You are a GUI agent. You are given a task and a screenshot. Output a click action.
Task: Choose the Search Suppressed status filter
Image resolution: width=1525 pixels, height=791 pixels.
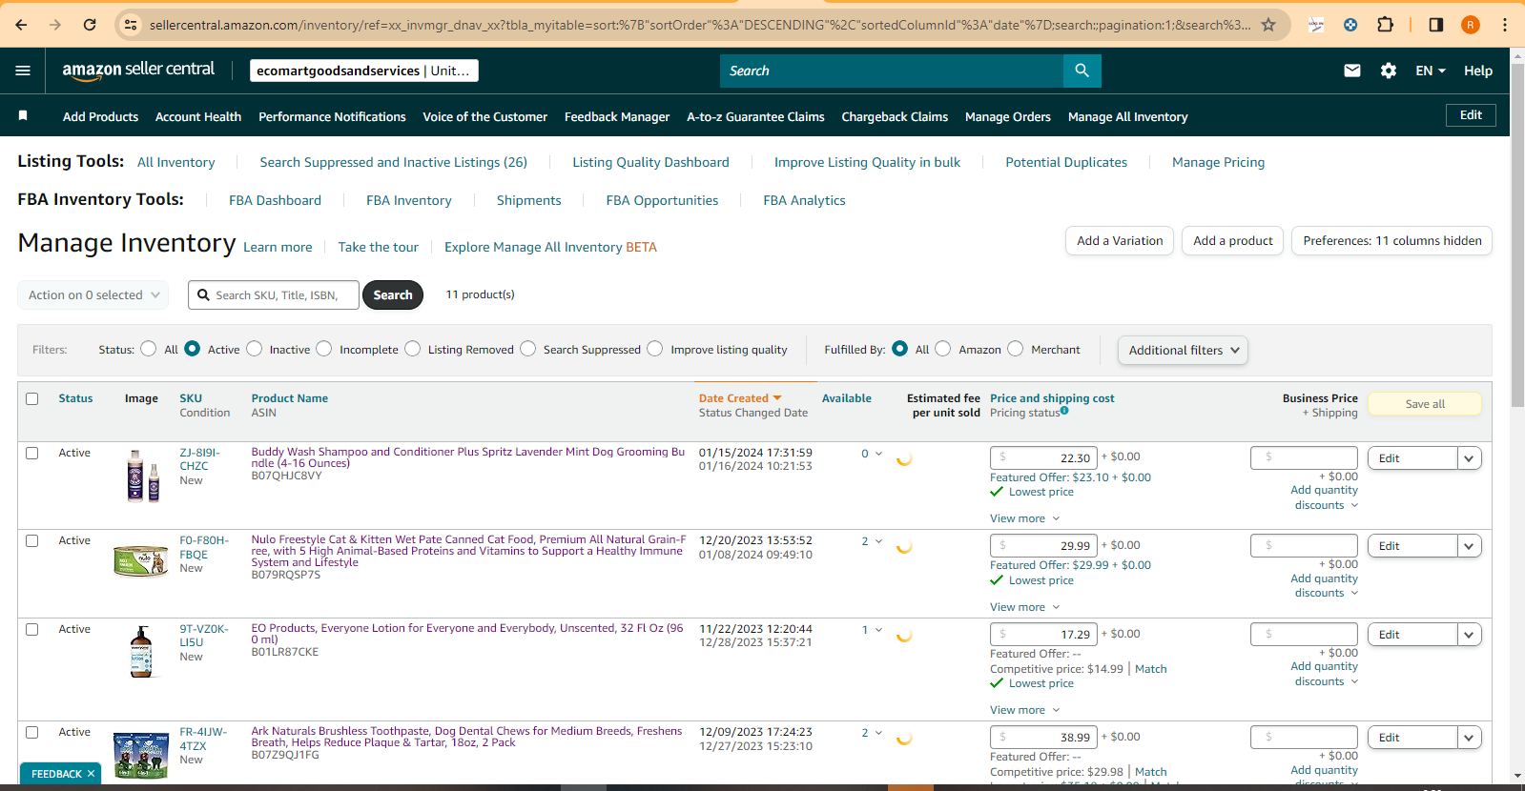coord(528,349)
